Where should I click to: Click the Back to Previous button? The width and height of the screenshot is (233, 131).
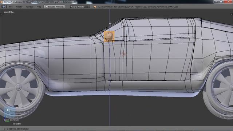pos(54,7)
